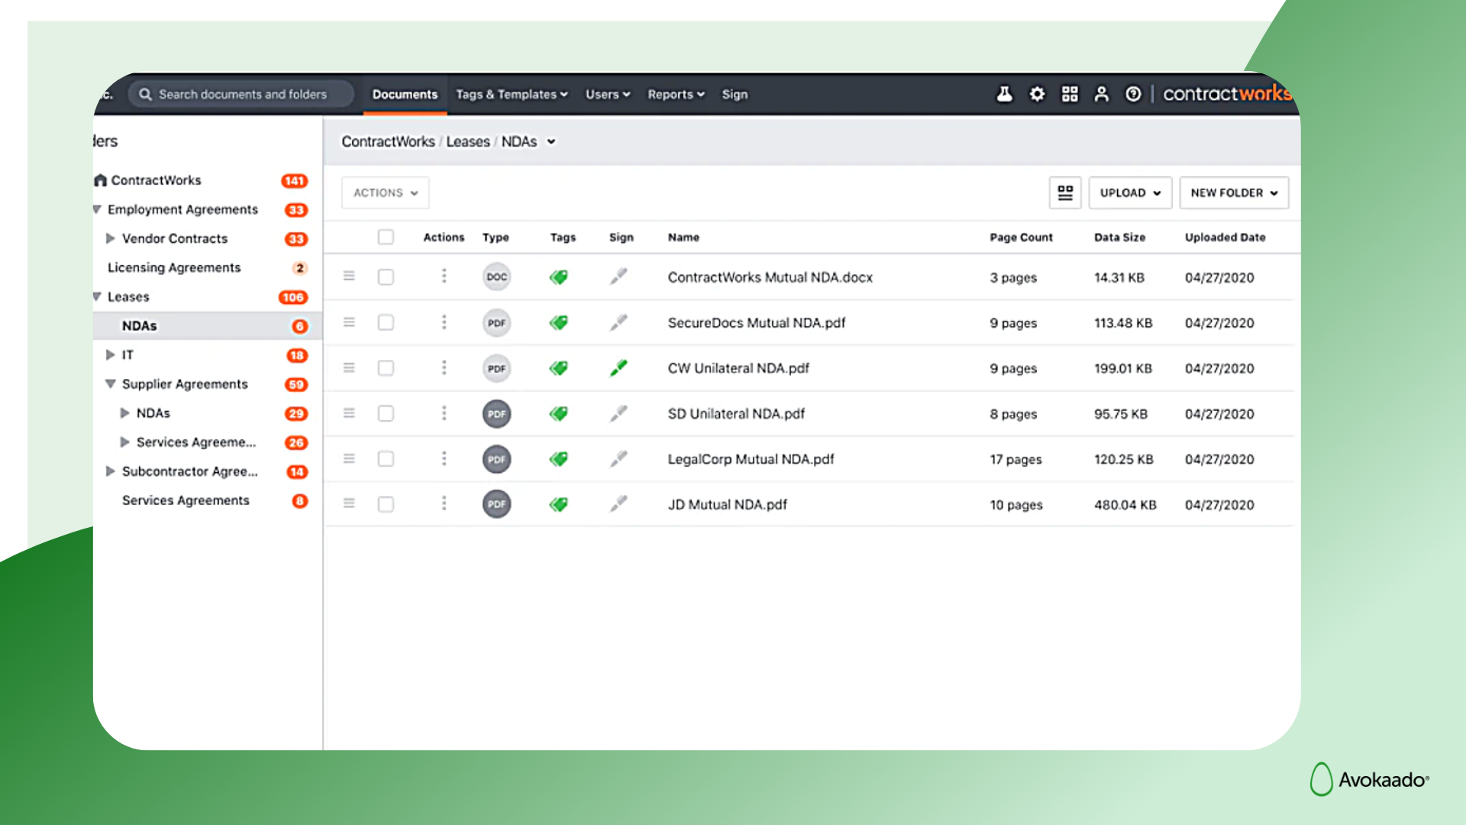Image resolution: width=1466 pixels, height=825 pixels.
Task: Click the search magnifier icon
Action: click(145, 94)
